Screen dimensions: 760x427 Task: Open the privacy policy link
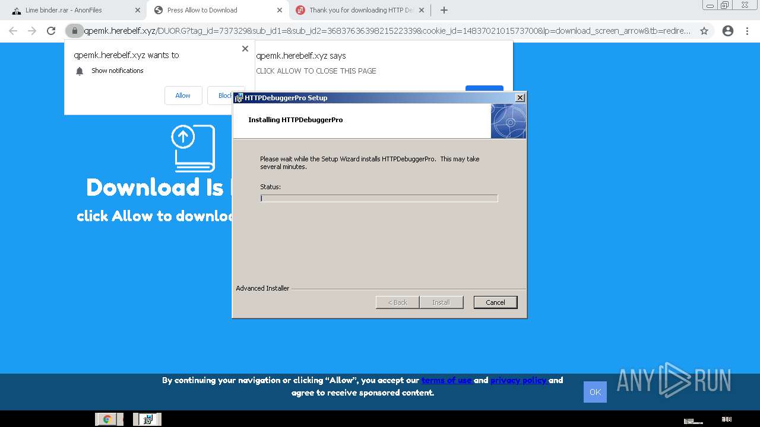[519, 380]
